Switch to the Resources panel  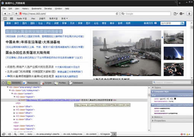click(30, 83)
